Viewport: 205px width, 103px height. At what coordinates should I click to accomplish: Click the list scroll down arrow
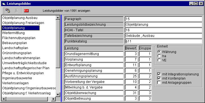coord(58,94)
